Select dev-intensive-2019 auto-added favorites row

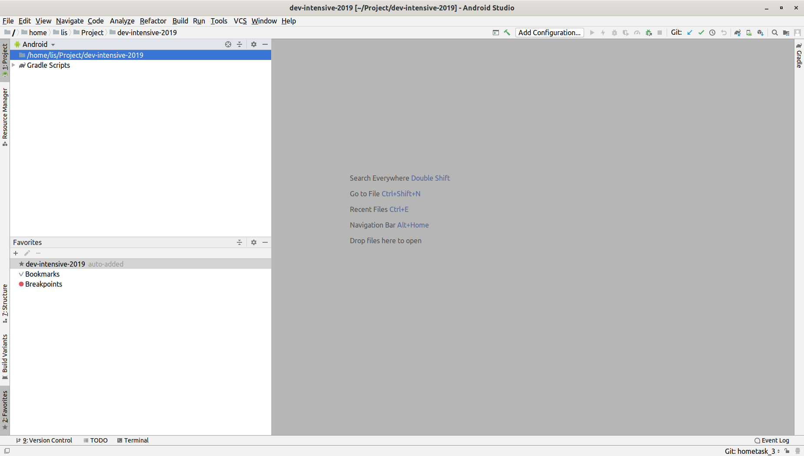pos(141,264)
